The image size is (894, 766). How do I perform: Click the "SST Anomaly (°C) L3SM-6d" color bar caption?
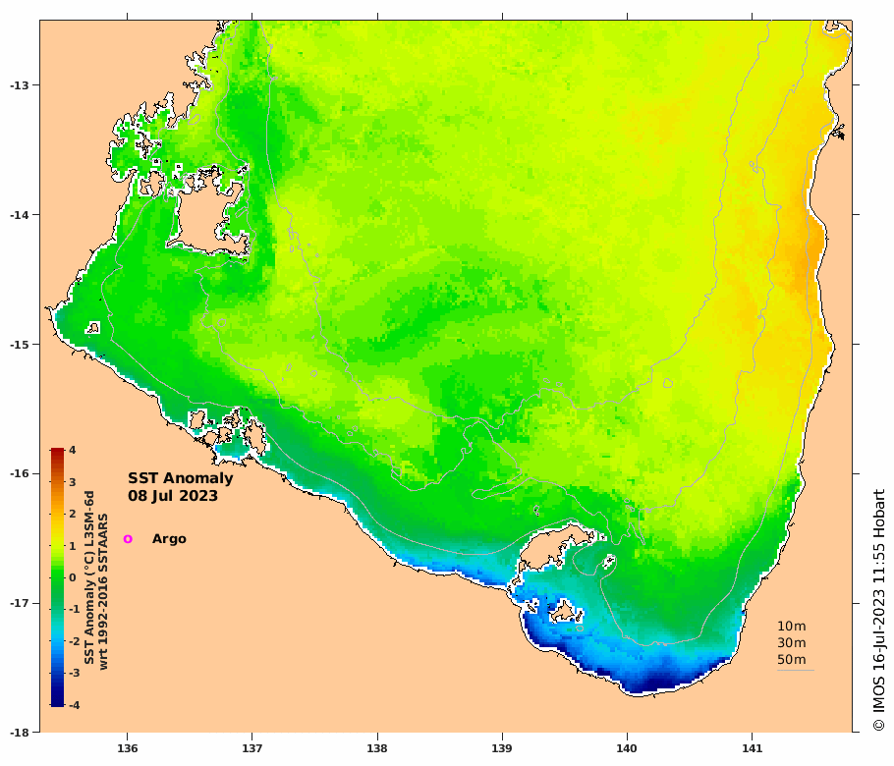point(89,577)
